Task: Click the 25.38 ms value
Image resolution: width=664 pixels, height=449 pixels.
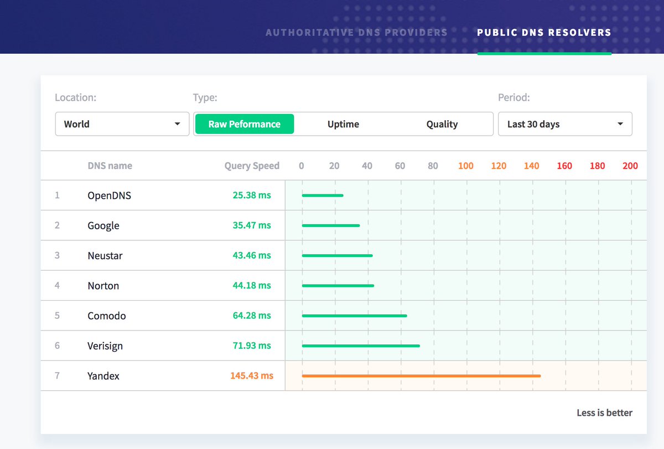Action: pyautogui.click(x=252, y=195)
